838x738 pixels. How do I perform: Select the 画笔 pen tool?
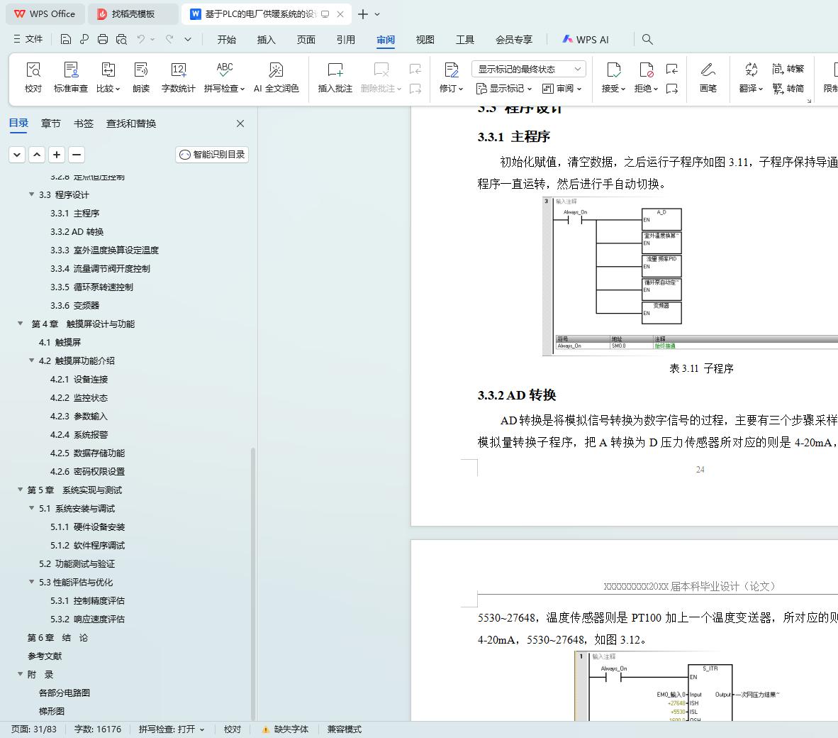tap(708, 77)
